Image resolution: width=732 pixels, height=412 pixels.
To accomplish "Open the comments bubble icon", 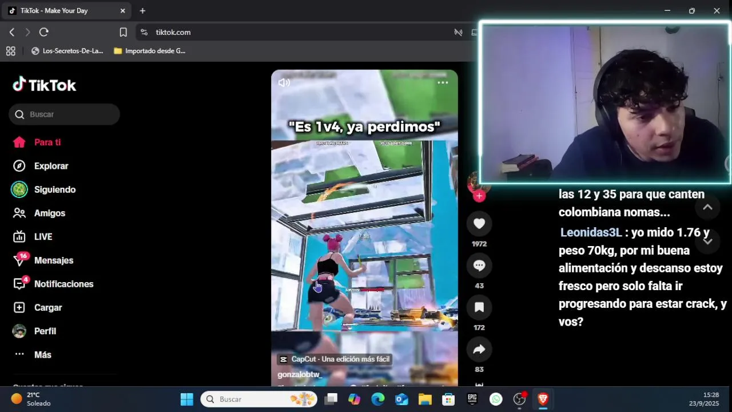I will pos(479,266).
